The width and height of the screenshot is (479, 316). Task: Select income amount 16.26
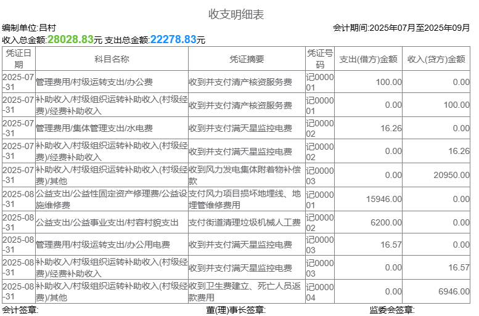click(459, 151)
